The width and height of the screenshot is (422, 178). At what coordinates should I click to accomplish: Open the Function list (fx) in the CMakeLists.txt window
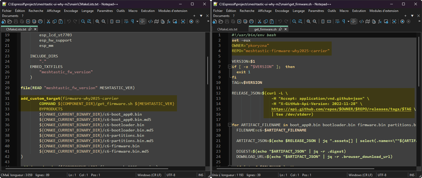pos(169,21)
